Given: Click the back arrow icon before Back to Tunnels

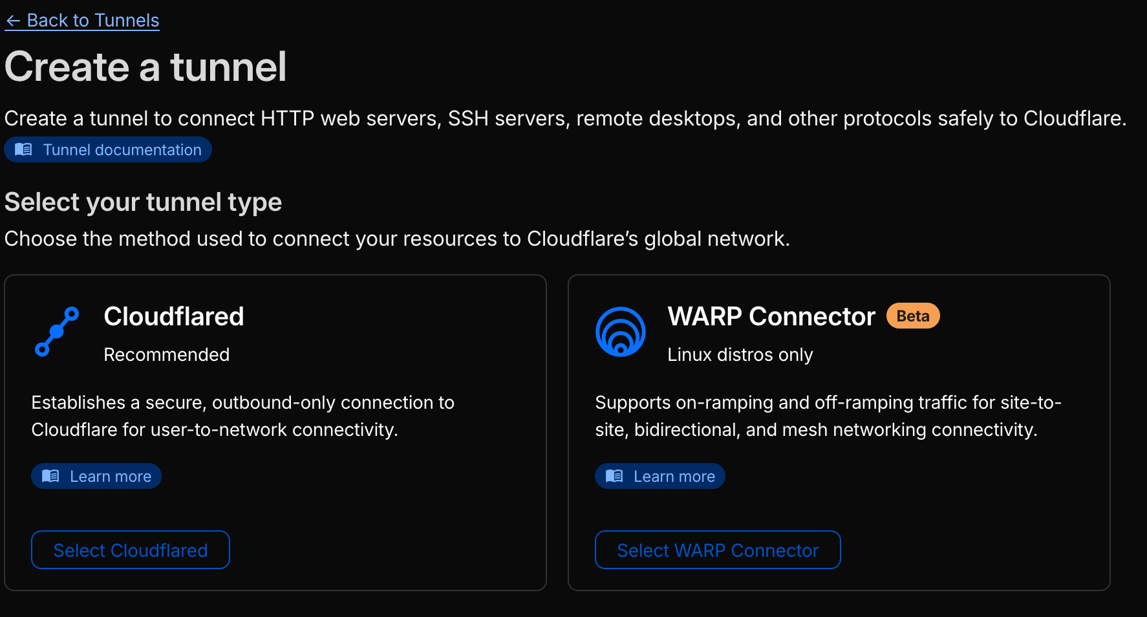Looking at the screenshot, I should click(x=13, y=21).
